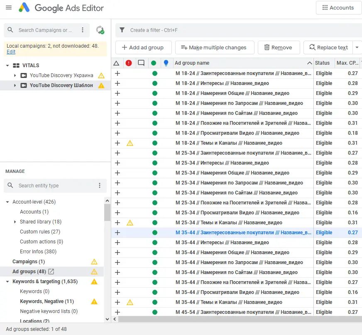Click Add ad group button
The width and height of the screenshot is (362, 335).
pos(143,48)
